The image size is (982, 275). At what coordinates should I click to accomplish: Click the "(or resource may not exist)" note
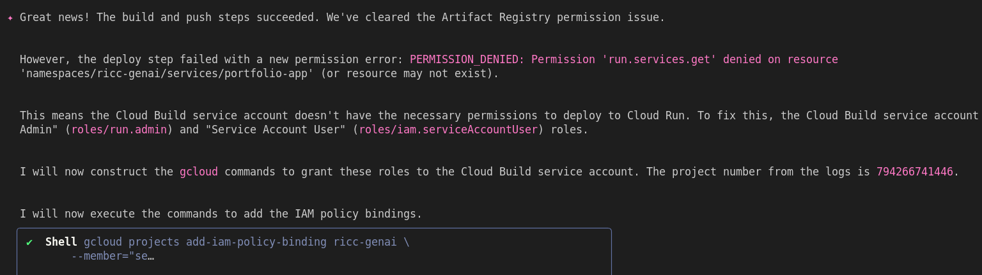pos(409,73)
